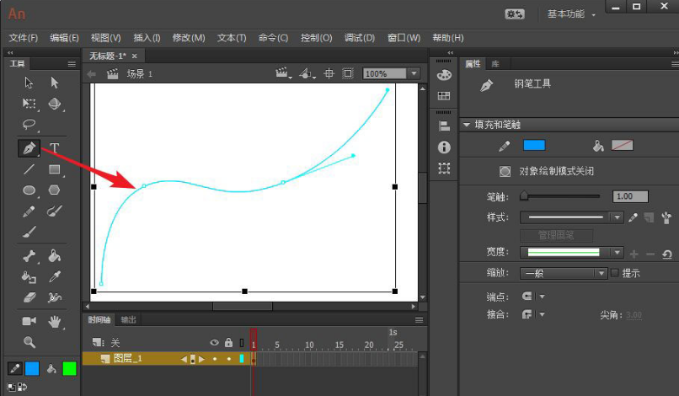Select the Bone tool
Viewport: 679px width, 396px height.
29,256
